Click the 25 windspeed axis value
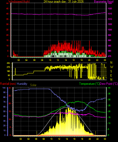The image size is (118, 142). [x=7, y=30]
